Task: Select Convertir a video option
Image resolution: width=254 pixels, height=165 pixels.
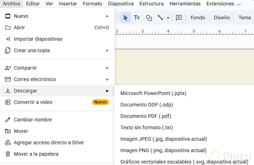Action: tap(33, 102)
